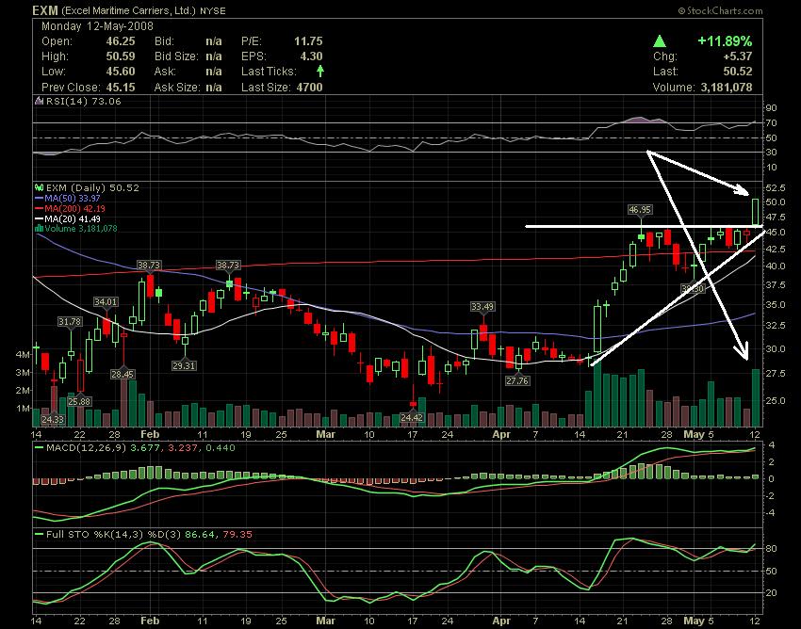Click the EXM (Daily) 50.52 legend
Image resolution: width=801 pixels, height=629 pixels.
coord(92,188)
